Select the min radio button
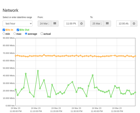 click(4, 34)
